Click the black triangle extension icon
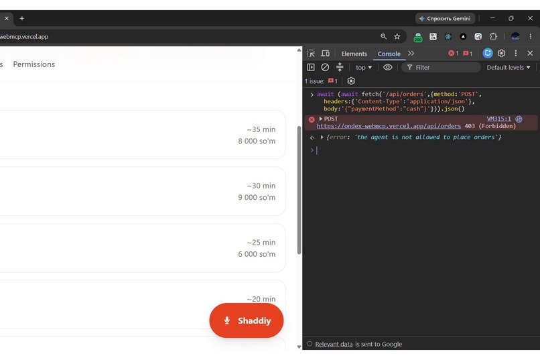 click(463, 36)
